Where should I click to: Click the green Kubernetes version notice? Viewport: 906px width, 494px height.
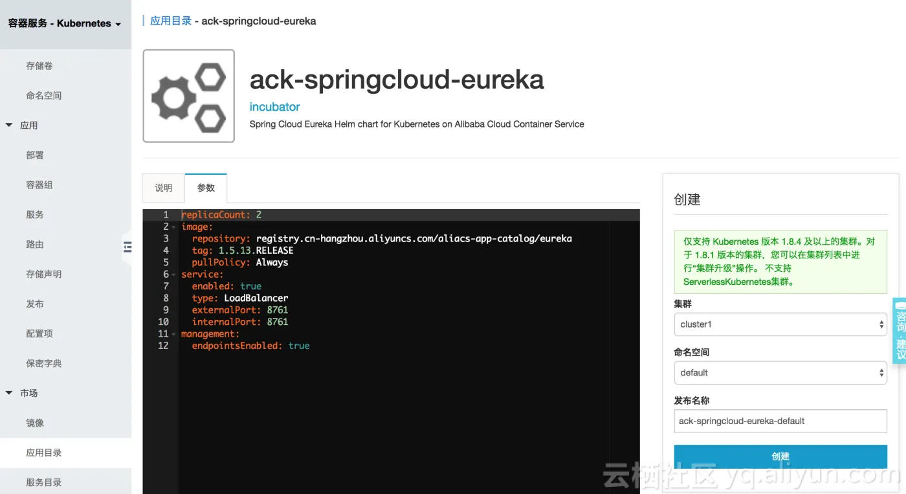click(x=780, y=262)
